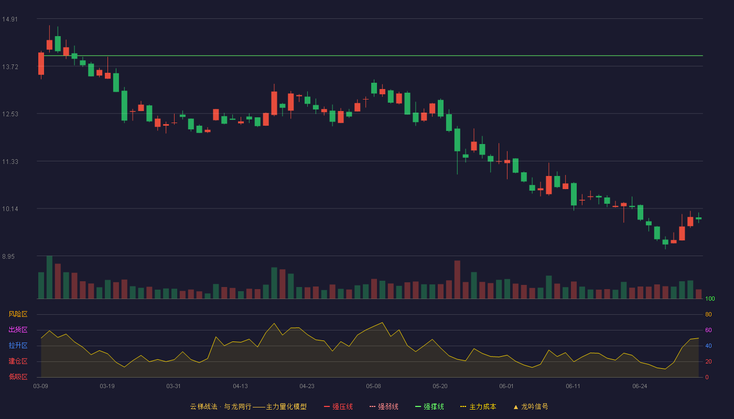Image resolution: width=734 pixels, height=419 pixels.
Task: Click the 建仓区 zone label
Action: (x=18, y=361)
